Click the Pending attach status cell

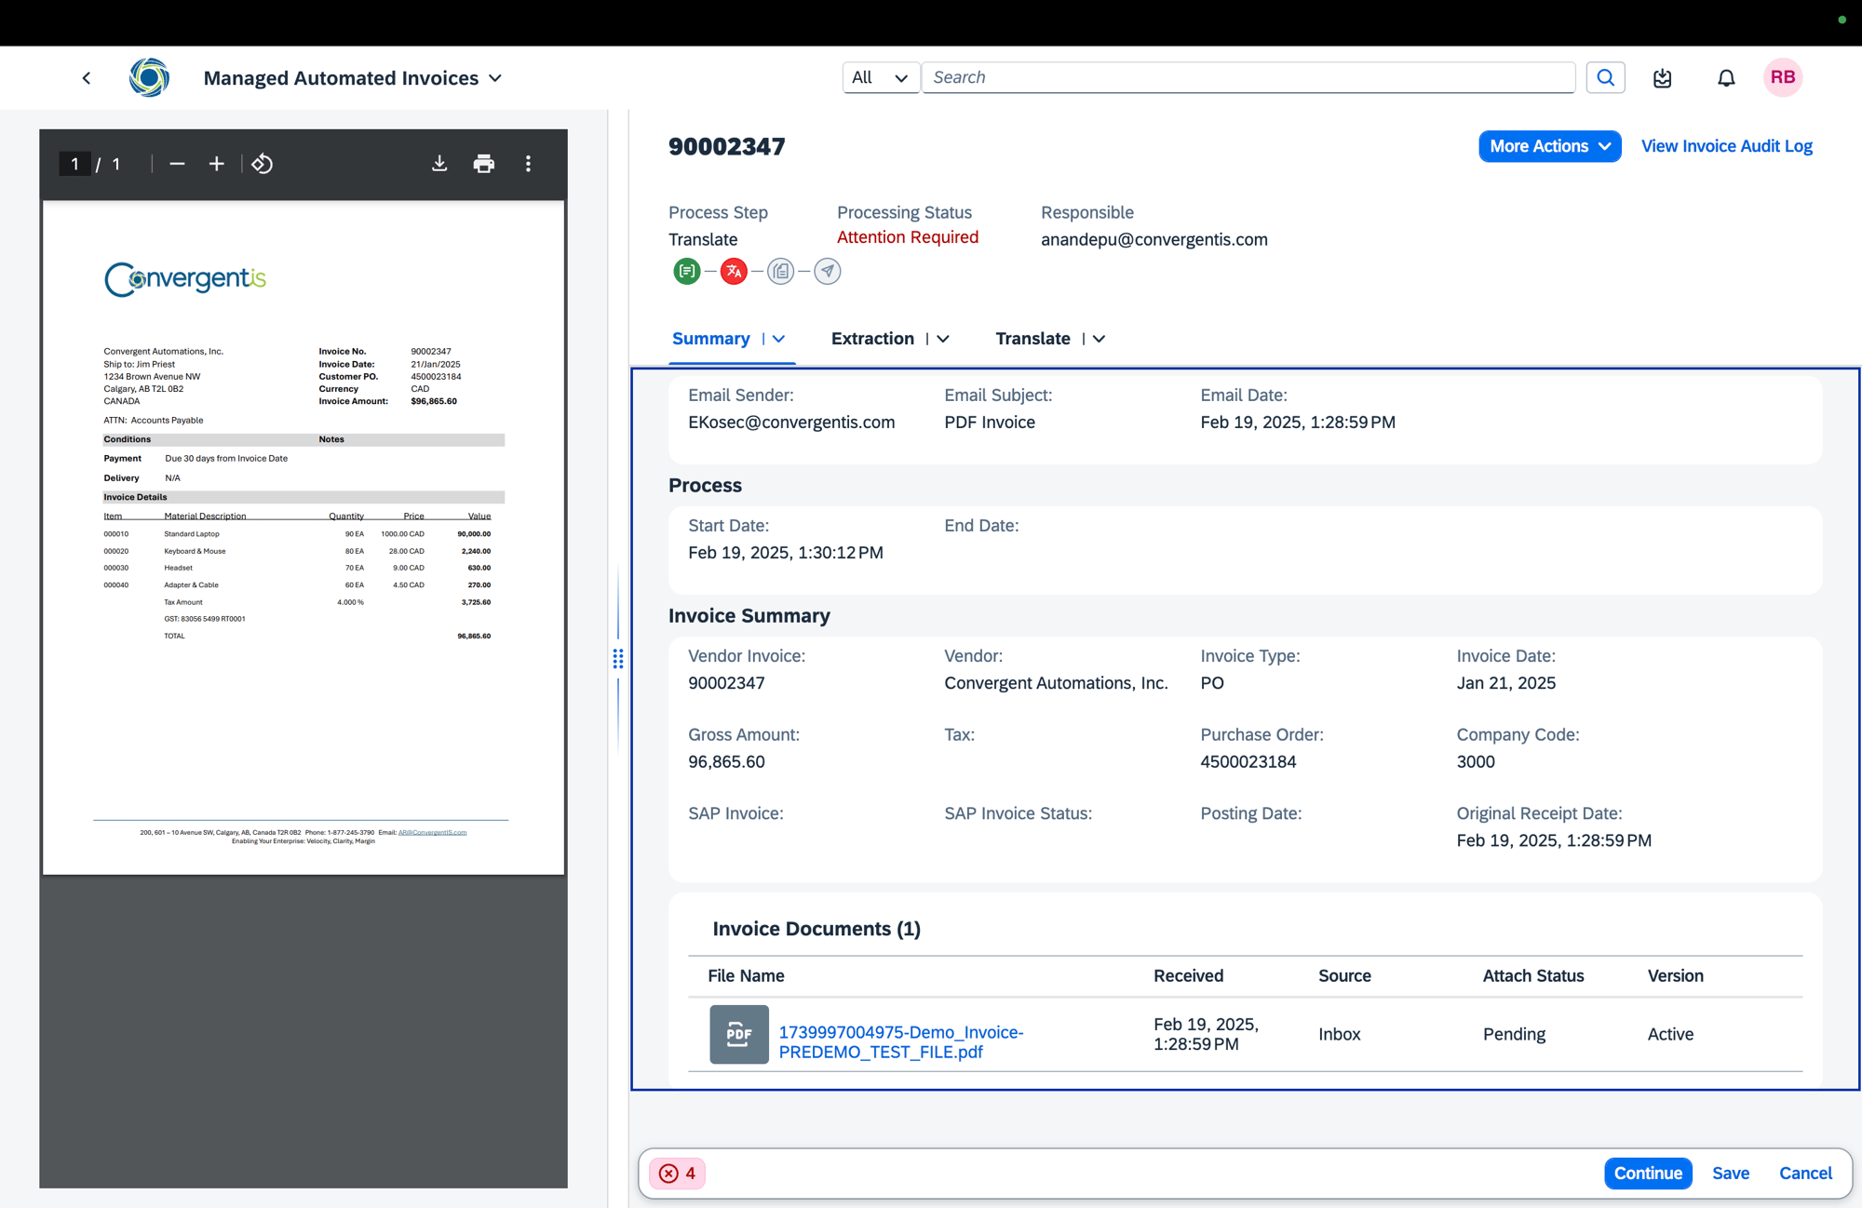[x=1514, y=1034]
